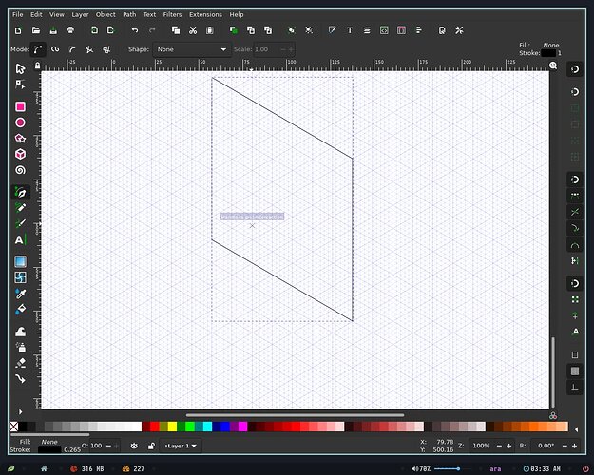Toggle layer visibility eye icon
Viewport: 594px width, 475px height.
pyautogui.click(x=134, y=446)
